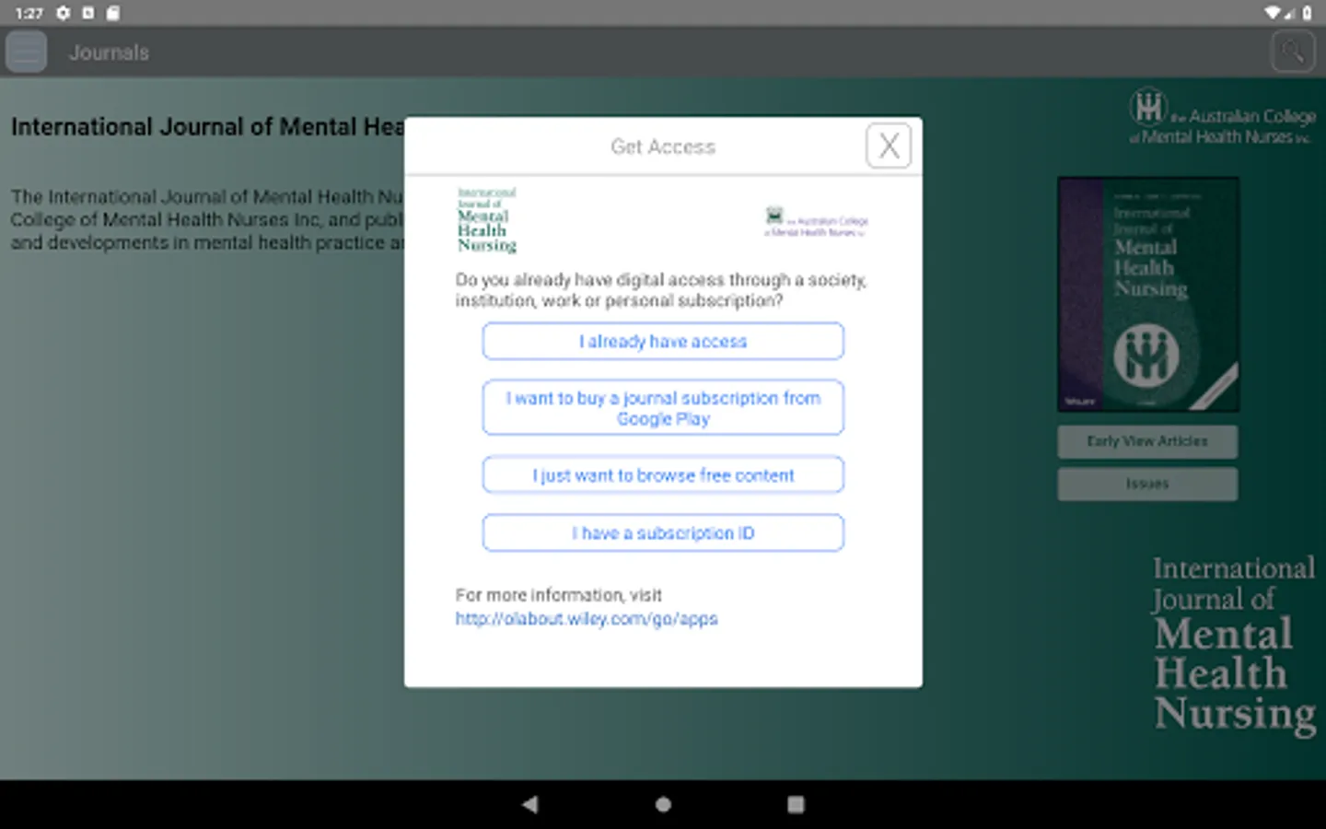Tap the 'For more information, visit' text
The image size is (1326, 829).
[x=558, y=595]
